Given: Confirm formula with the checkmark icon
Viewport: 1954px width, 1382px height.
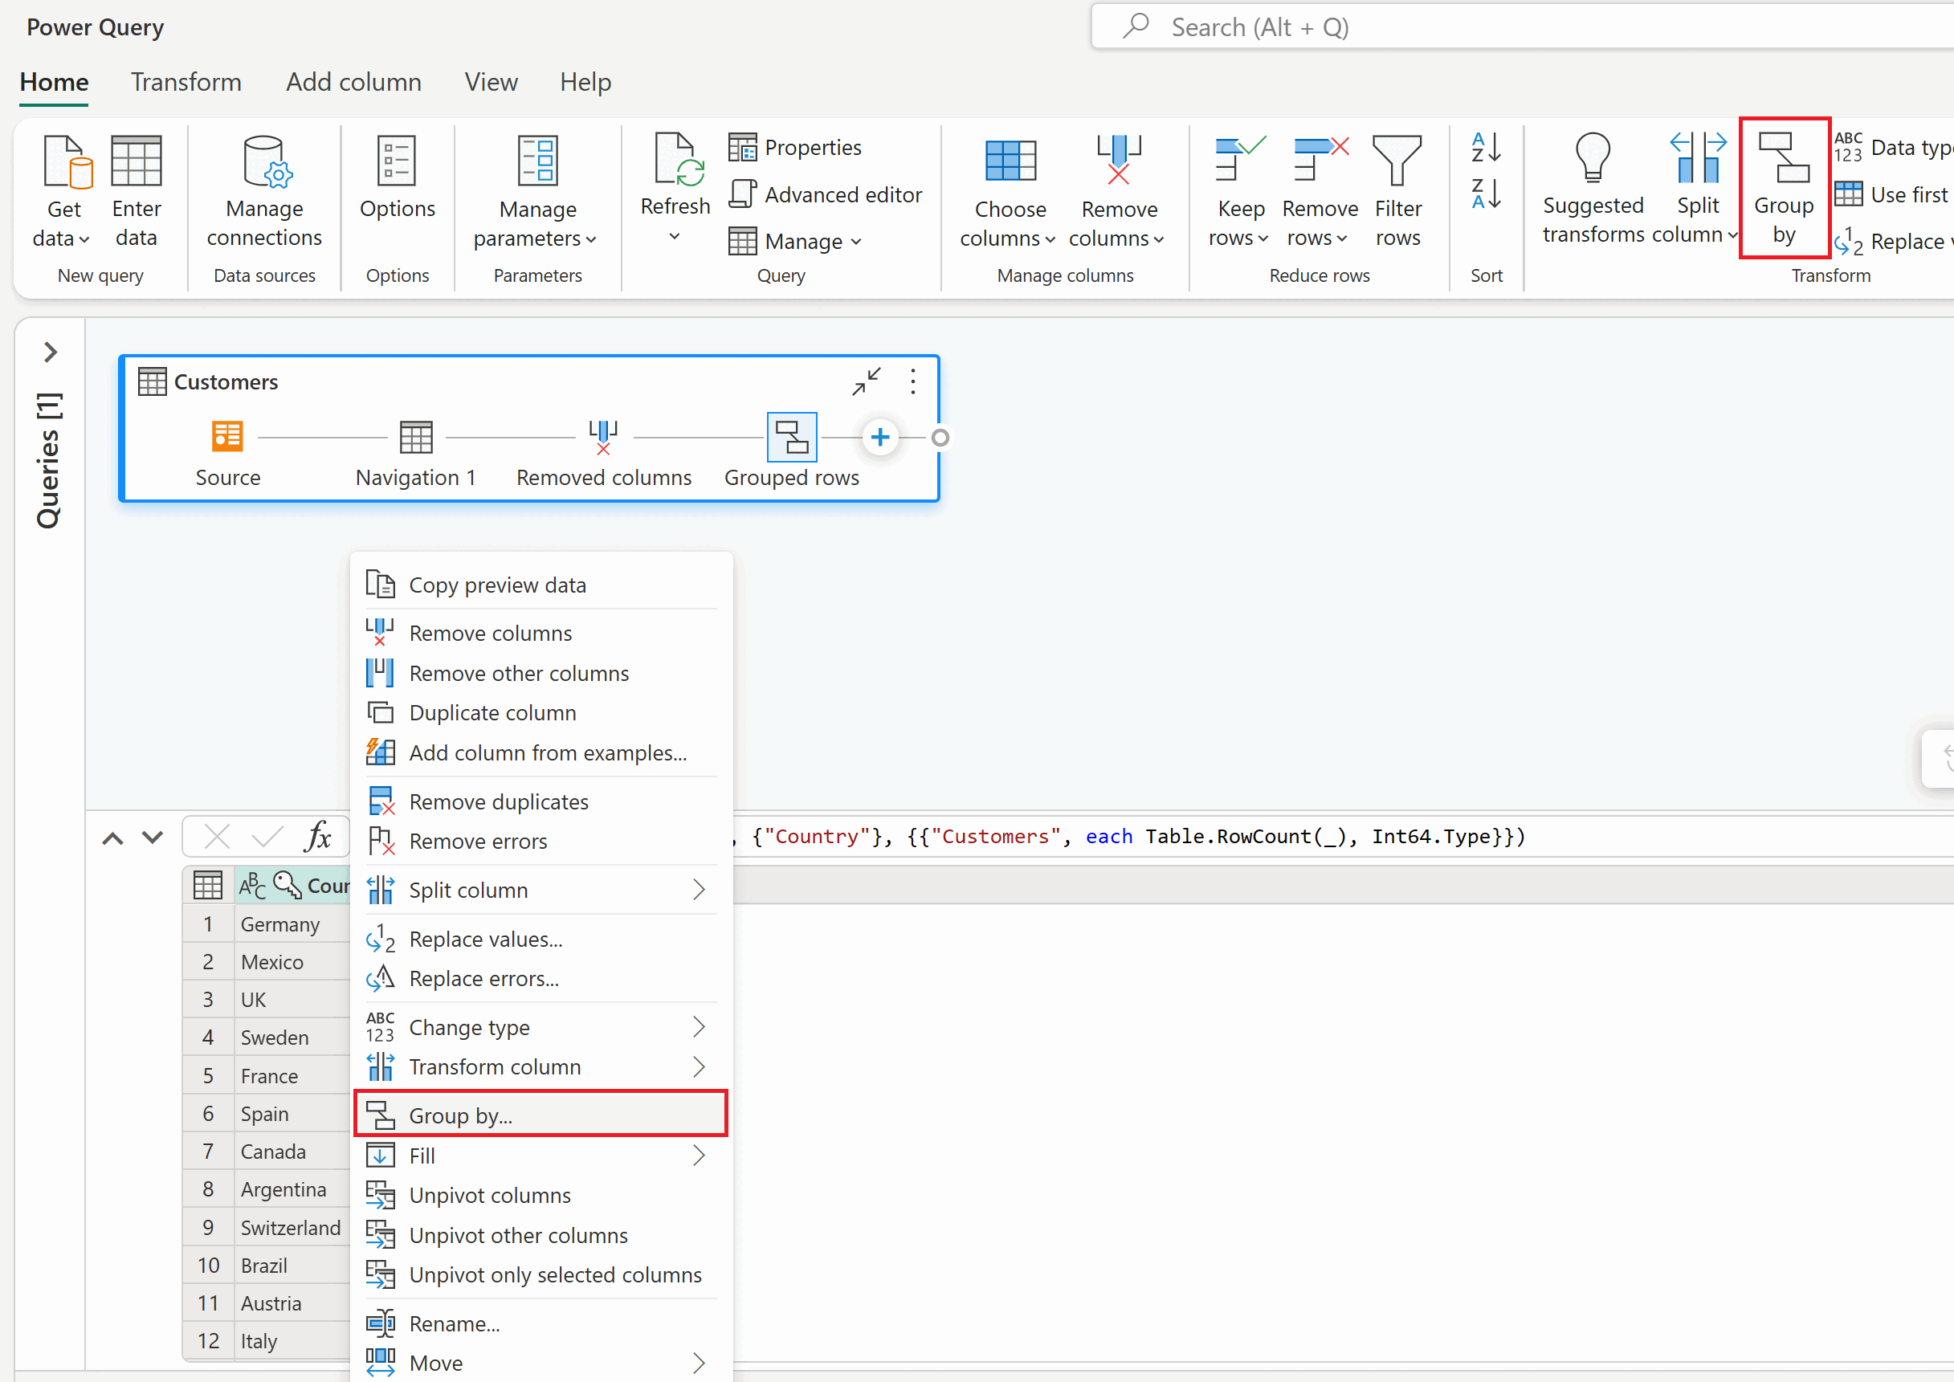Looking at the screenshot, I should click(267, 837).
